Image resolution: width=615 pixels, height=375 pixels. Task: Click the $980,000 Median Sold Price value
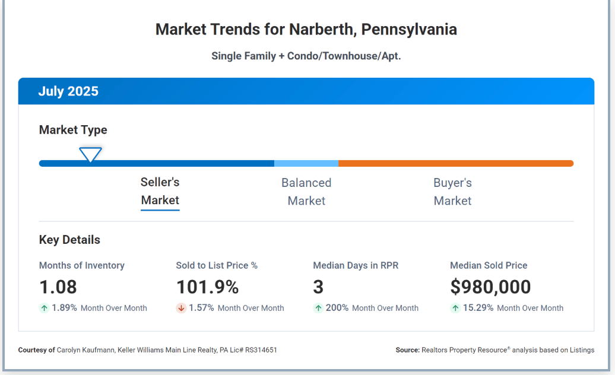(x=490, y=287)
